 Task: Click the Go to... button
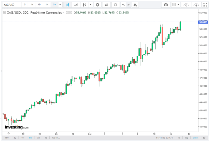[x=56, y=138]
